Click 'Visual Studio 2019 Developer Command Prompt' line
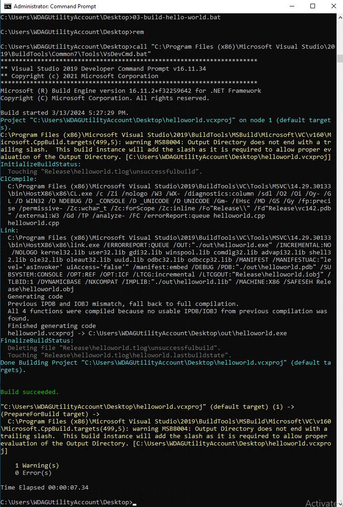The height and width of the screenshot is (507, 343). (x=103, y=68)
